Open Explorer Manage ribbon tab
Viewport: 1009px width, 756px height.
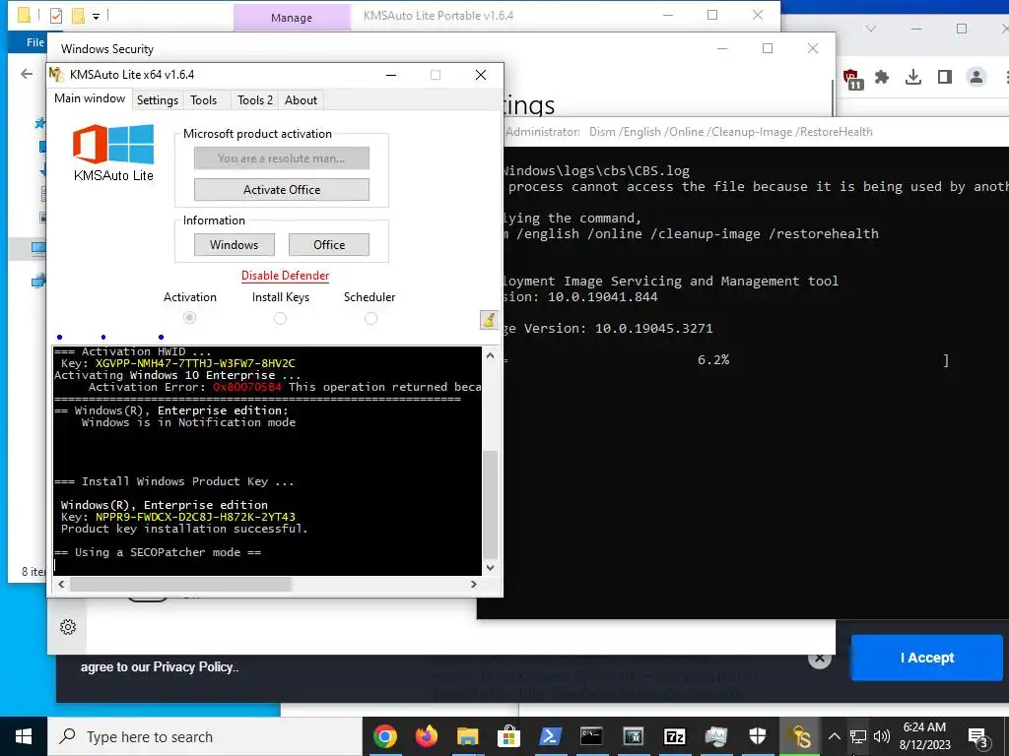292,18
